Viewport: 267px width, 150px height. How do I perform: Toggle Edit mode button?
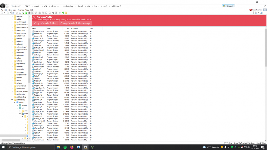pos(228,6)
